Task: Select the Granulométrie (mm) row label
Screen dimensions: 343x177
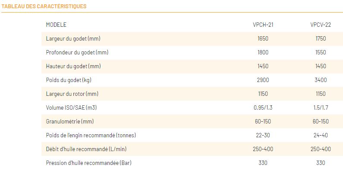Action: tap(69, 122)
